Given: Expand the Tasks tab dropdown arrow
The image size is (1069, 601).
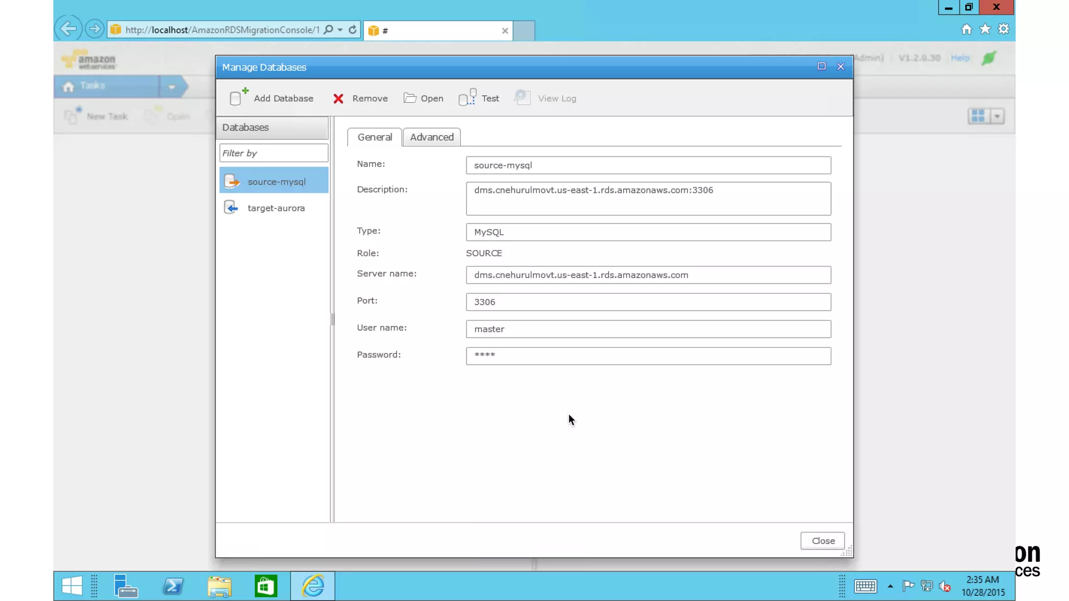Looking at the screenshot, I should (x=172, y=87).
